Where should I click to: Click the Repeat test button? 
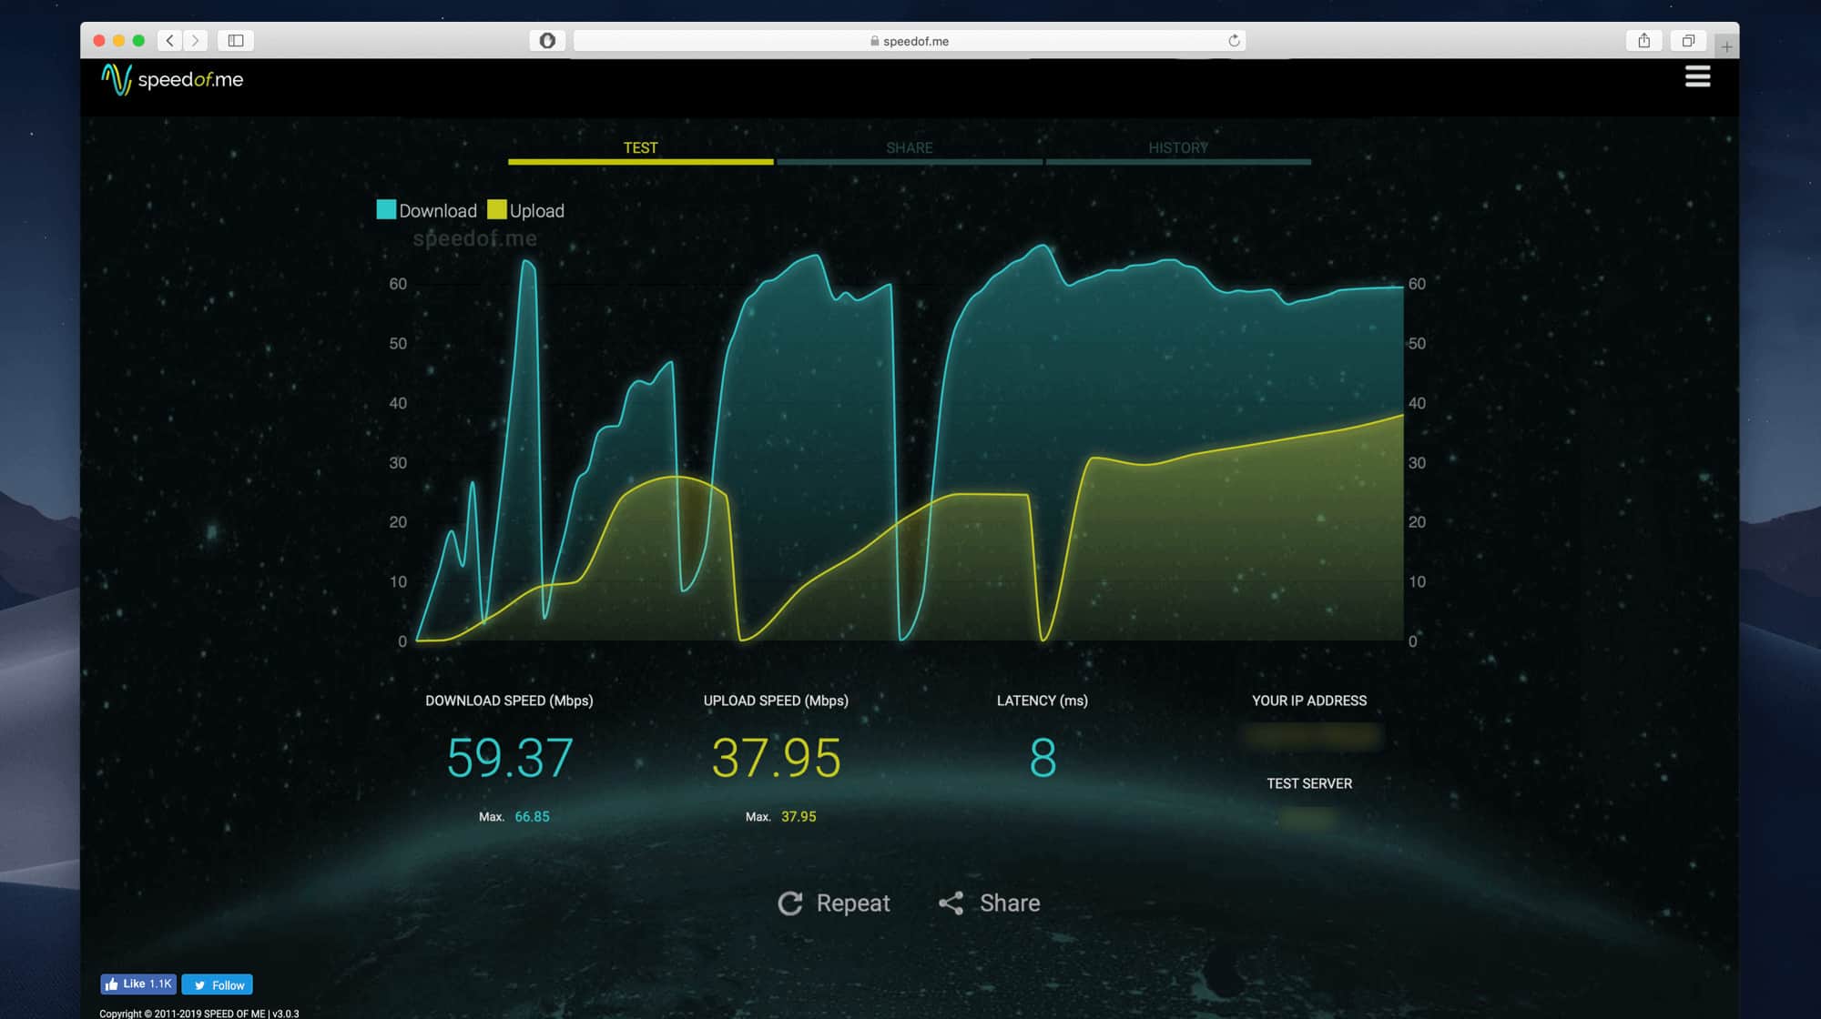pyautogui.click(x=834, y=903)
